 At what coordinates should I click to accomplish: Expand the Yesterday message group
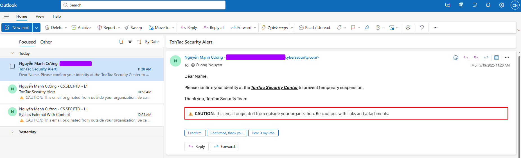(12, 132)
